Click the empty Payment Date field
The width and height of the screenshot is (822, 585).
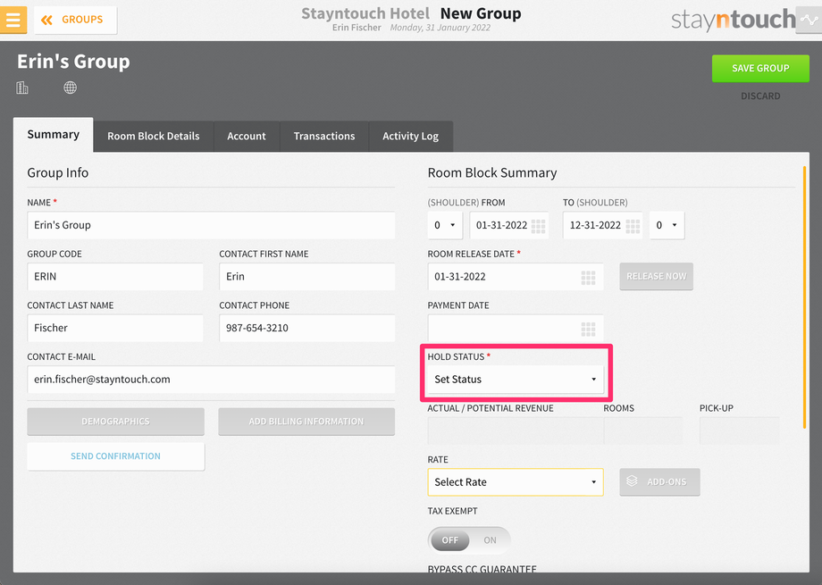point(516,328)
